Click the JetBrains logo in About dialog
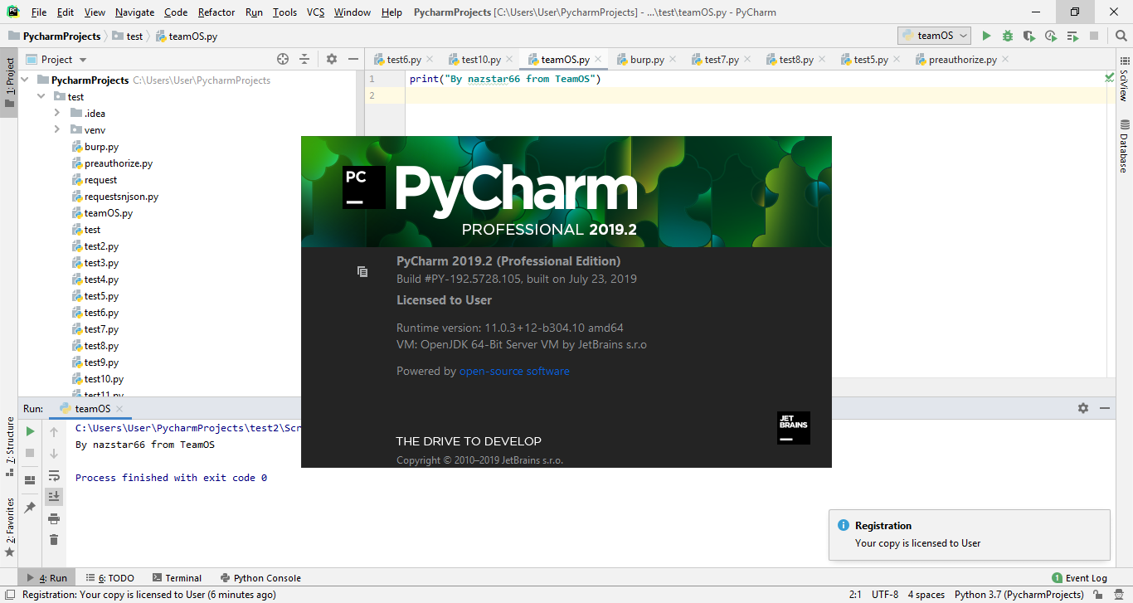Screen dimensions: 1133x603 pyautogui.click(x=794, y=428)
